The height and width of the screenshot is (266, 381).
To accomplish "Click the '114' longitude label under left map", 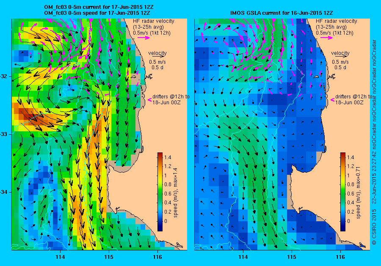I will click(60, 257).
